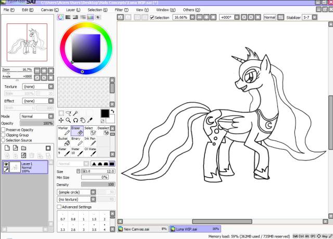Choose the Marker brush tool
The height and width of the screenshot is (239, 333).
[x=64, y=131]
